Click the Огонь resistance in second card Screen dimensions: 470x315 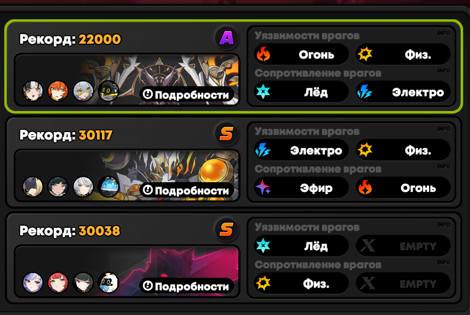pos(403,188)
